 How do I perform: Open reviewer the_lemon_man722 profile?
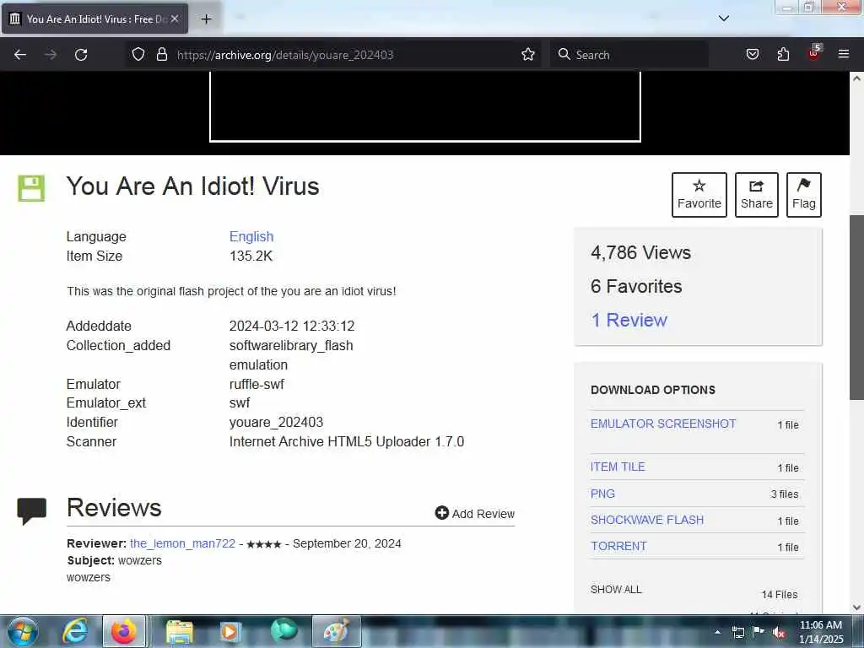[182, 543]
